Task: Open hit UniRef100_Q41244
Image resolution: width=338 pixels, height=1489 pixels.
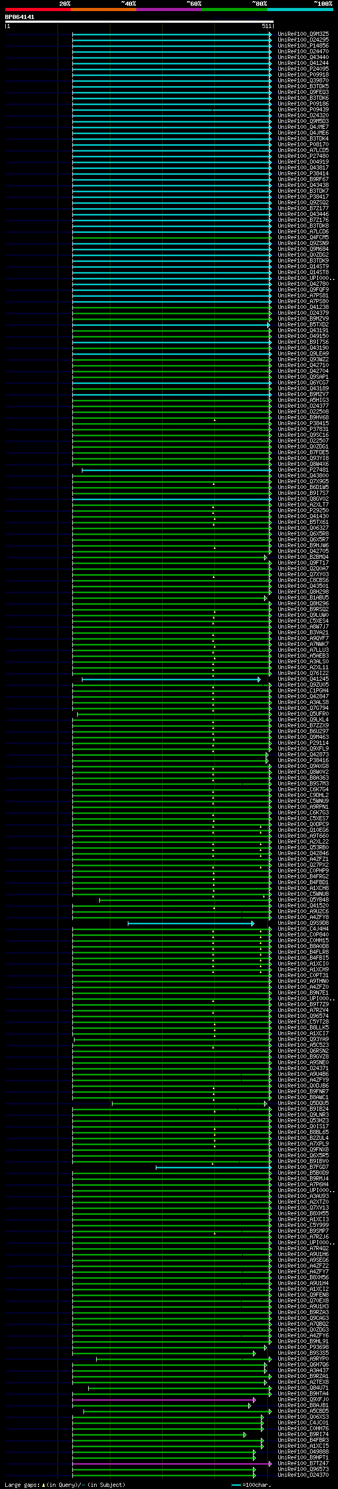Action: coord(303,63)
